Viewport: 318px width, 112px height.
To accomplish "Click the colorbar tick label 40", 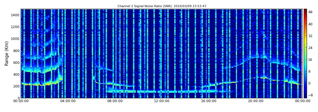I will (x=310, y=24).
